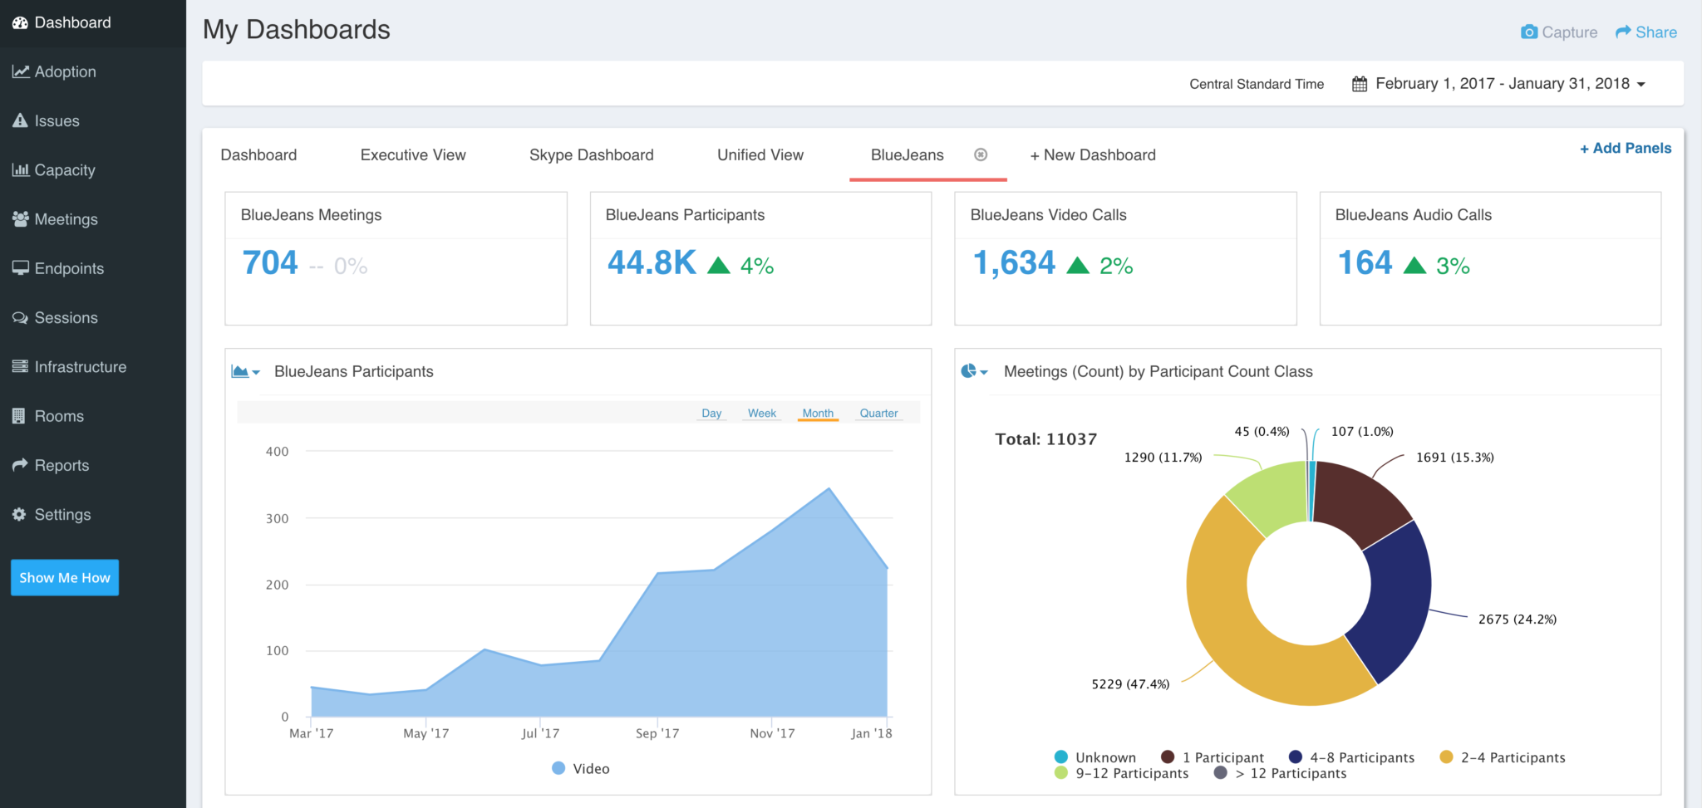This screenshot has height=808, width=1702.
Task: Click the + Add Panels link
Action: (x=1626, y=149)
